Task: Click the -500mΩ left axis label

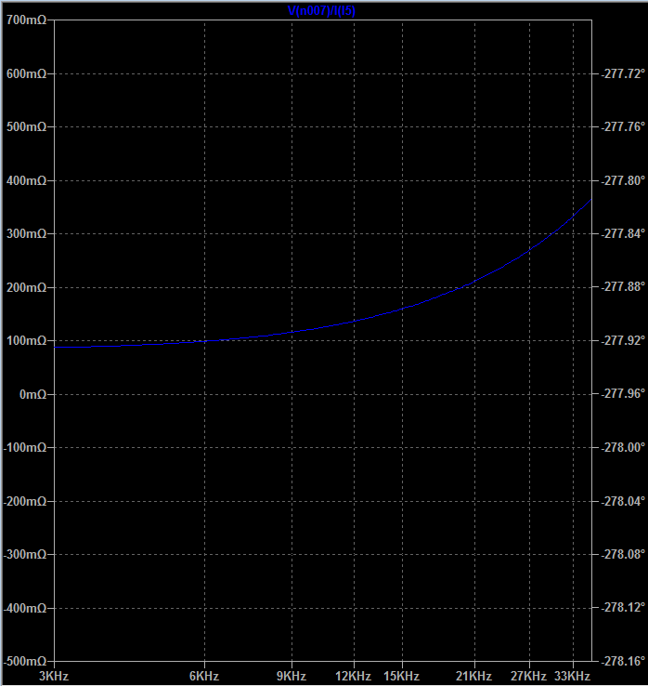Action: (x=25, y=661)
